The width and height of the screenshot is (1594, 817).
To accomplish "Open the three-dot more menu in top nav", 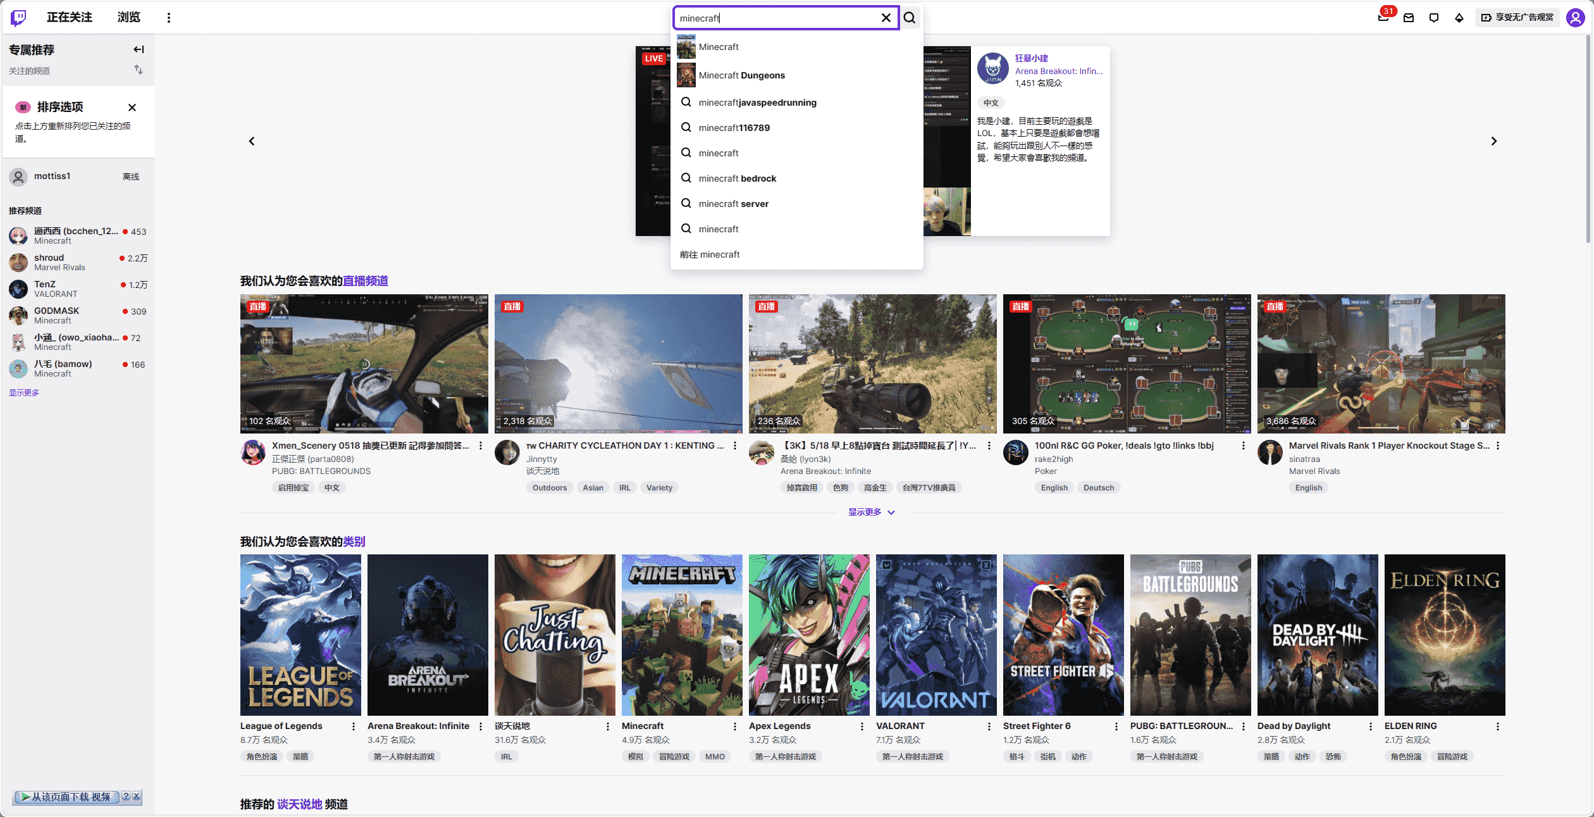I will click(x=168, y=18).
